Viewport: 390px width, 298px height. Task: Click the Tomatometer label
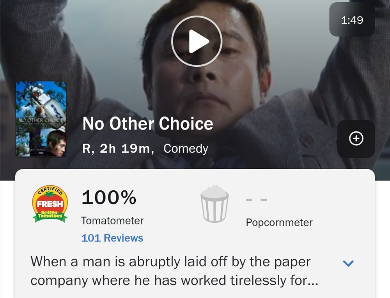(x=112, y=221)
